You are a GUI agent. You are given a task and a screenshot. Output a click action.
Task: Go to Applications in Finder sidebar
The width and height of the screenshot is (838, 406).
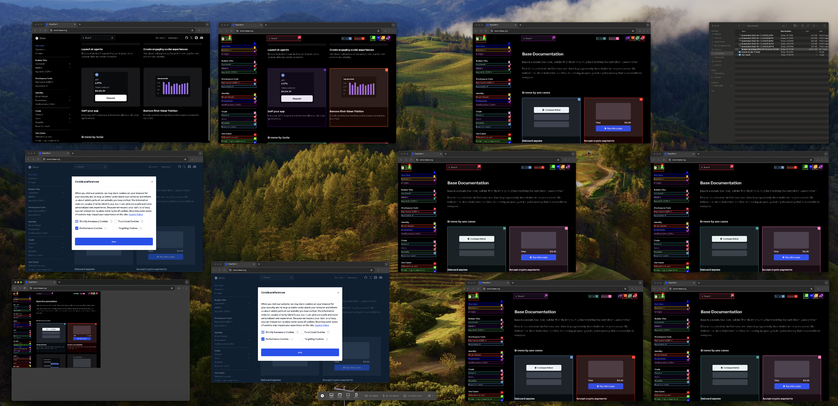click(x=719, y=42)
